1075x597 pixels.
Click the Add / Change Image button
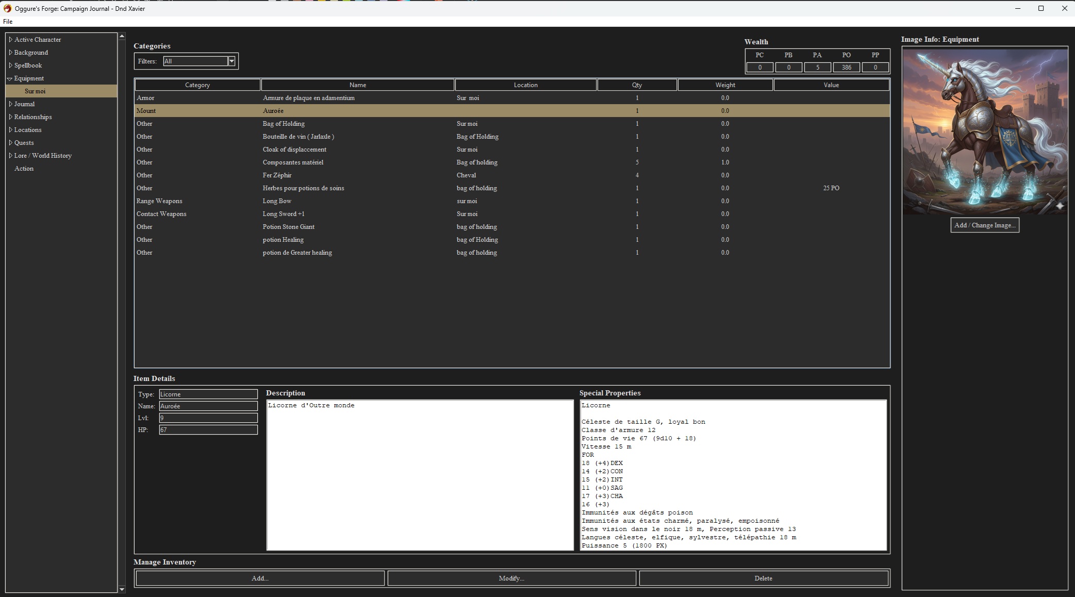point(984,225)
